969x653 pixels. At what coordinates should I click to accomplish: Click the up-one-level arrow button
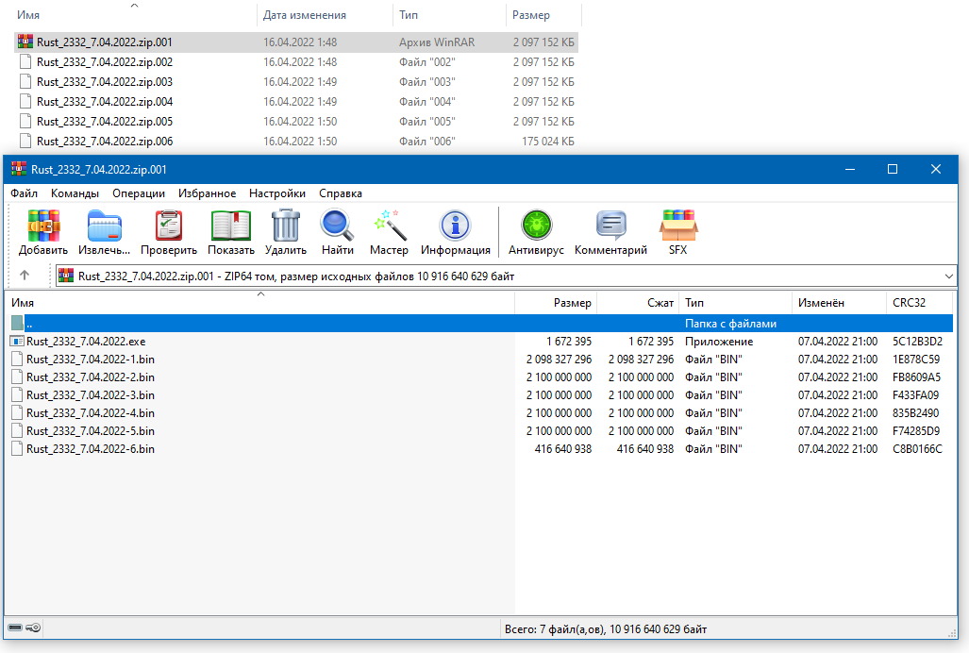coord(25,276)
